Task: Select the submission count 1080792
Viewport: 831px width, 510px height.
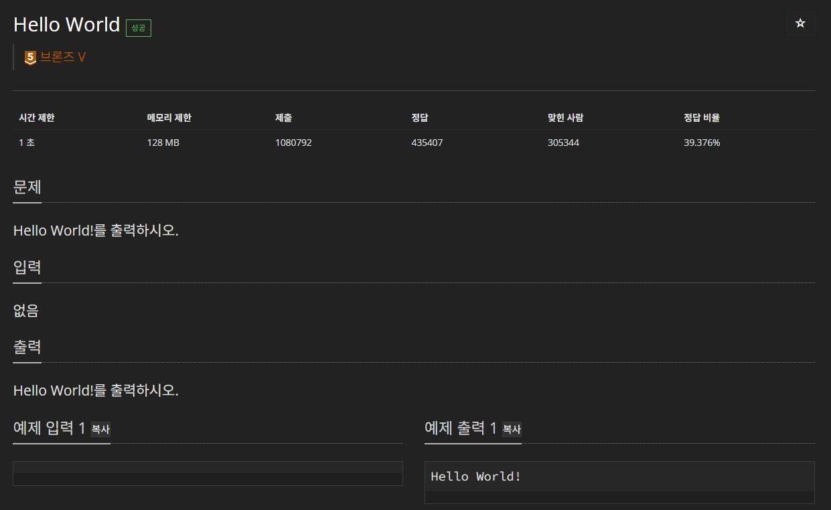Action: [293, 142]
